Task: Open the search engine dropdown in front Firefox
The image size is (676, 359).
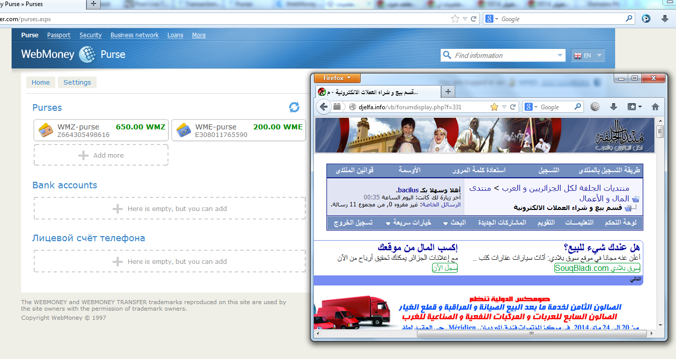Action: pos(536,107)
